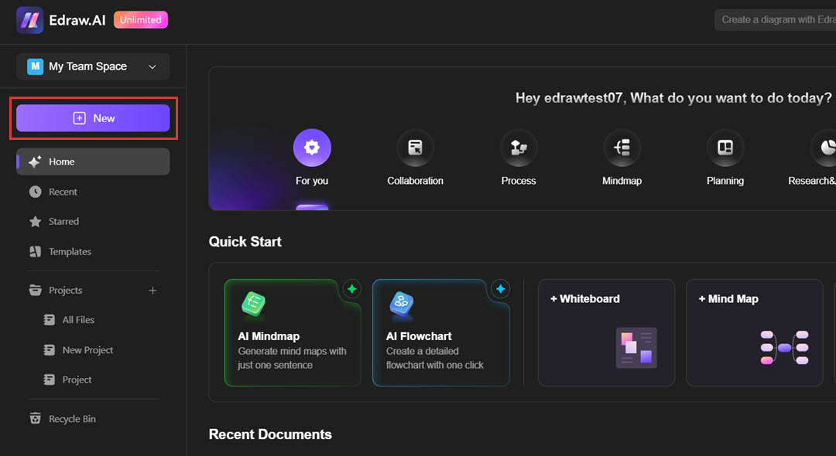The height and width of the screenshot is (456, 836).
Task: Click the New button
Action: pyautogui.click(x=93, y=117)
